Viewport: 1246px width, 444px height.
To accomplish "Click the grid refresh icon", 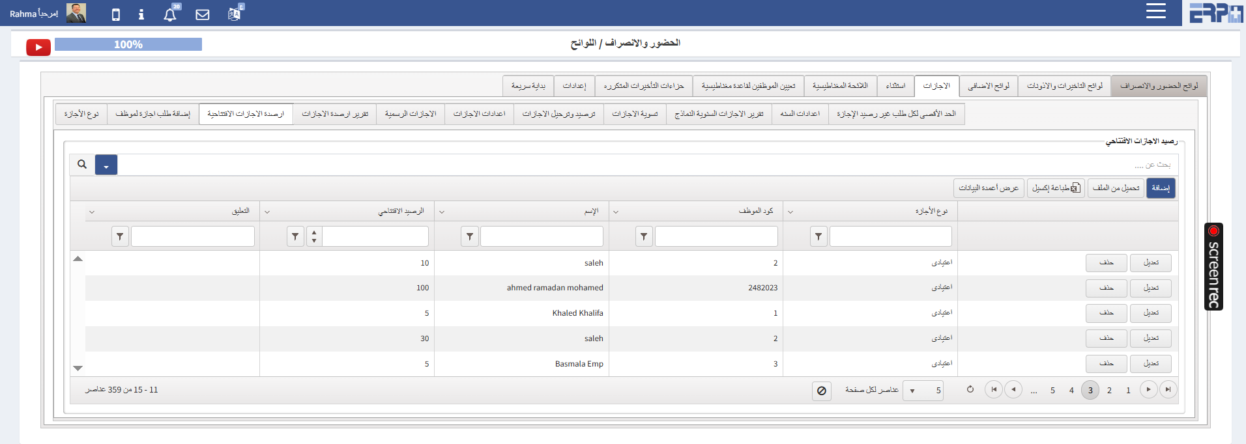I will (x=970, y=390).
